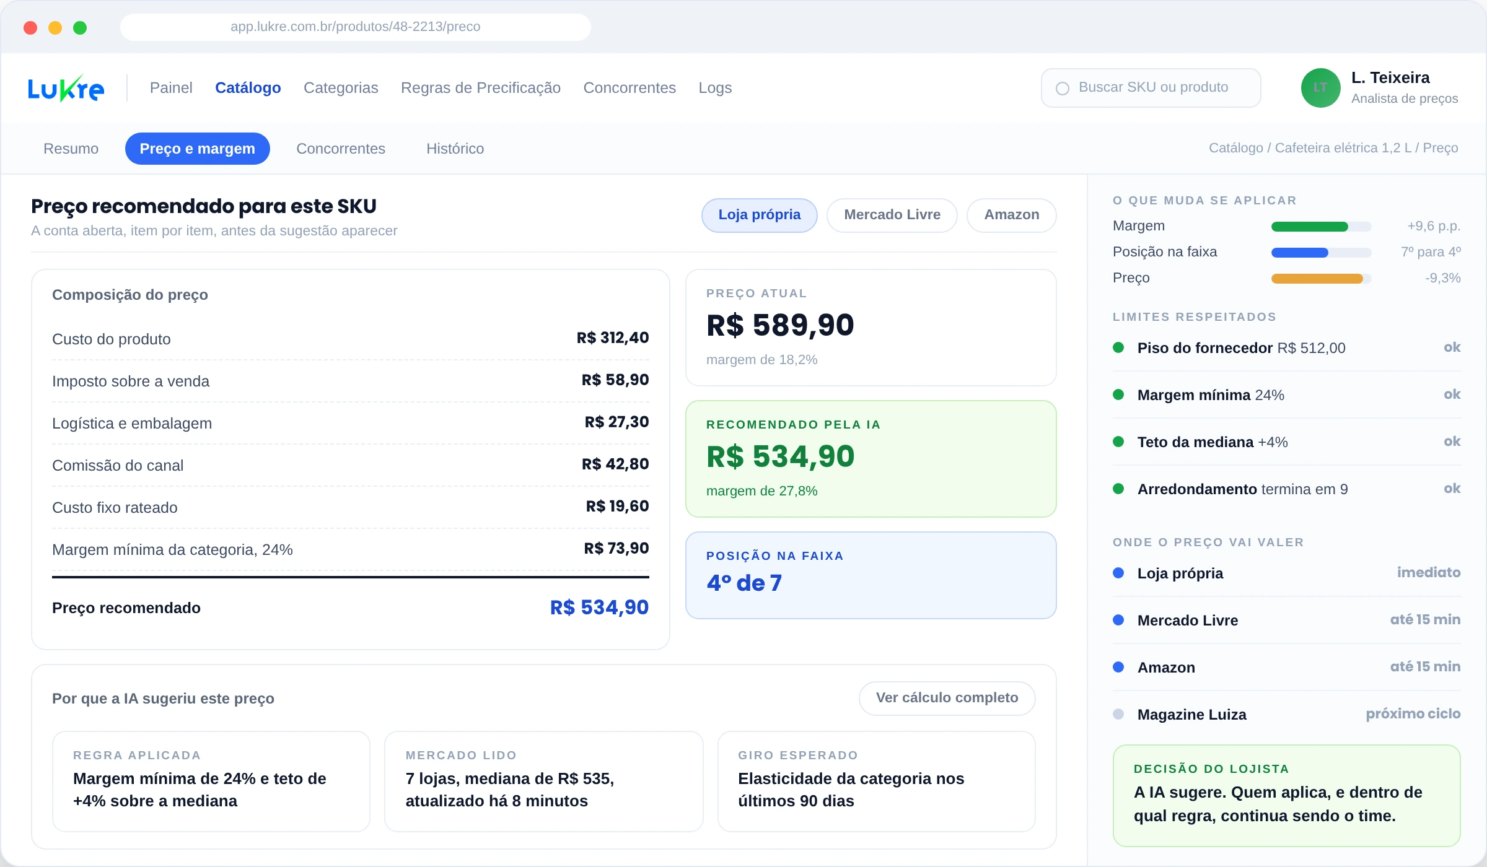Click 'próximo ciclo' beside Magazine Luiza

[1413, 714]
